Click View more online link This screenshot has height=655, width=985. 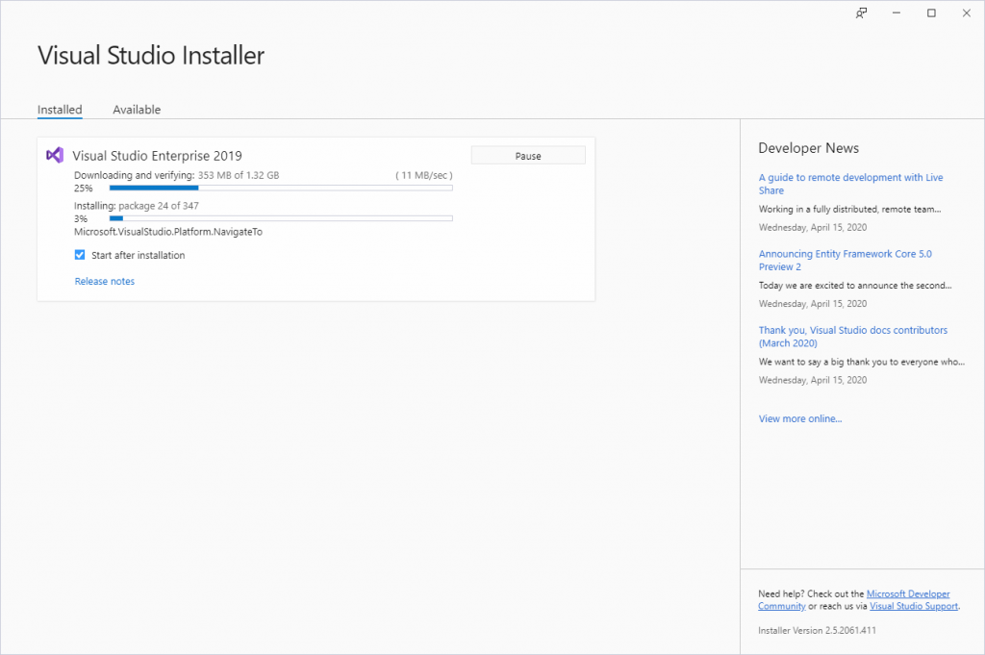coord(800,419)
